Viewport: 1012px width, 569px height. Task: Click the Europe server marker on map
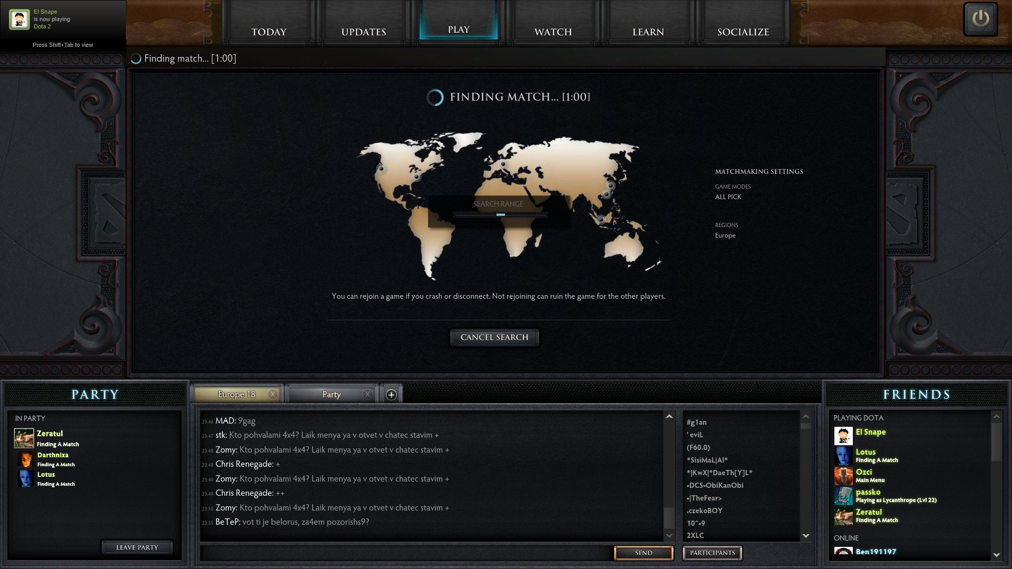pyautogui.click(x=503, y=164)
